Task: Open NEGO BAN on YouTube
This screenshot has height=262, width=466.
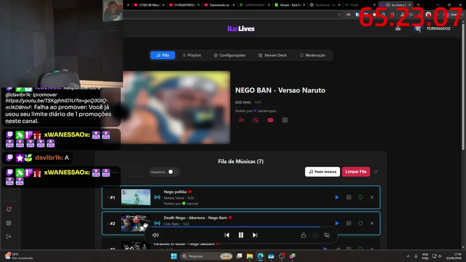Action: 270,120
